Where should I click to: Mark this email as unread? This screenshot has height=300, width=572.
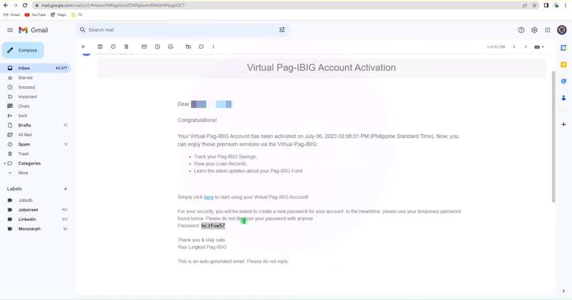[144, 47]
